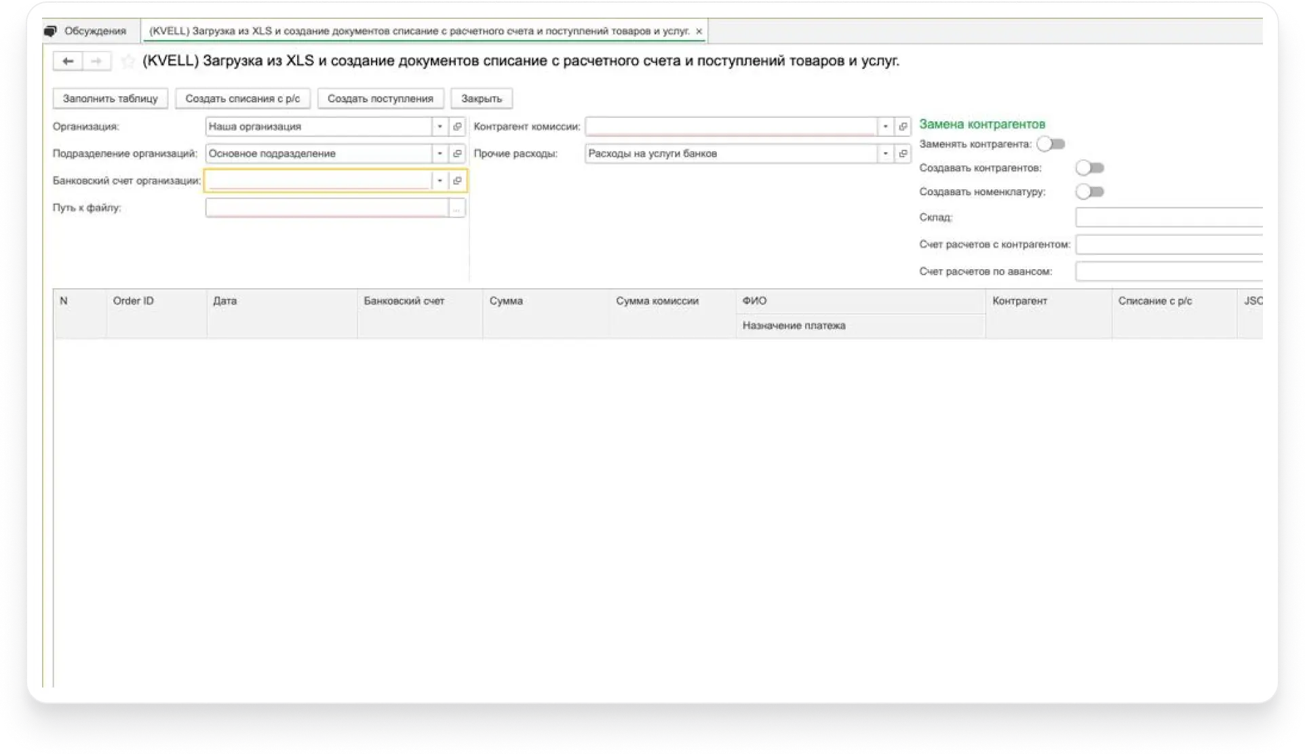
Task: Open Контрагент комиссии linked record icon
Action: [x=903, y=127]
